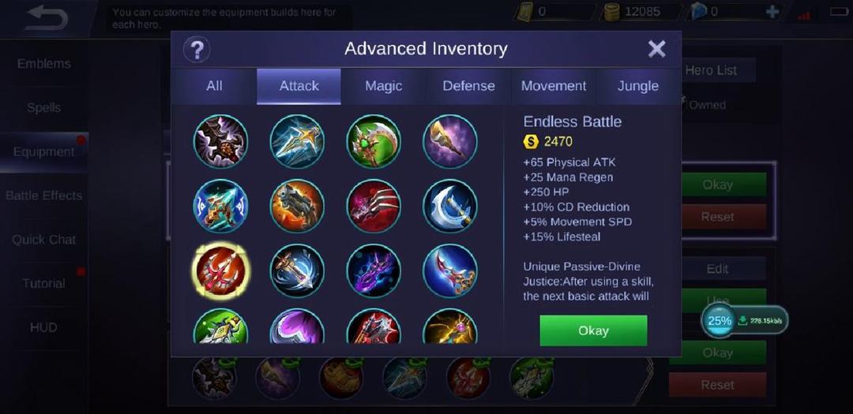Select the green scythe item icon
This screenshot has height=414, width=853.
[x=374, y=141]
